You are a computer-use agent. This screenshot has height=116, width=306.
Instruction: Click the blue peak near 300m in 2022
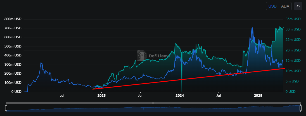click(41, 63)
